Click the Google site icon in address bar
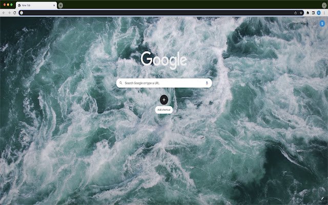This screenshot has height=205, width=328. pyautogui.click(x=22, y=13)
